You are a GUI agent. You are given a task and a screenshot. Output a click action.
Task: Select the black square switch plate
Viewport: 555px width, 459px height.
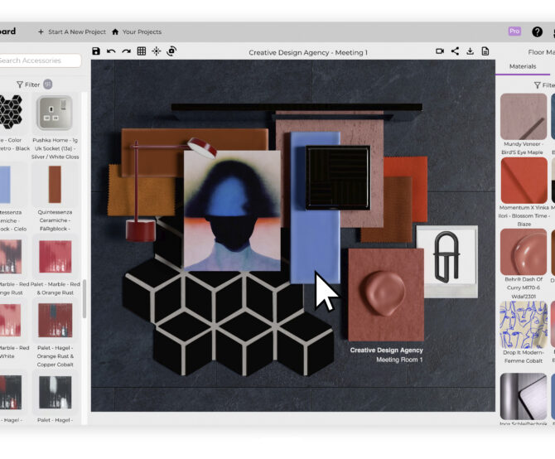coord(338,177)
